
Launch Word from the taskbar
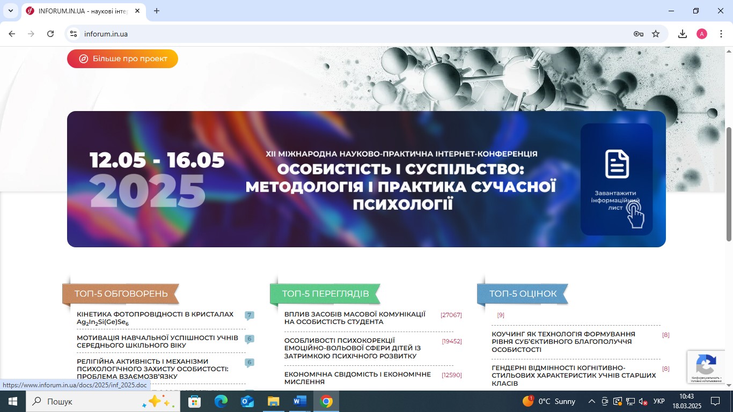pos(299,401)
